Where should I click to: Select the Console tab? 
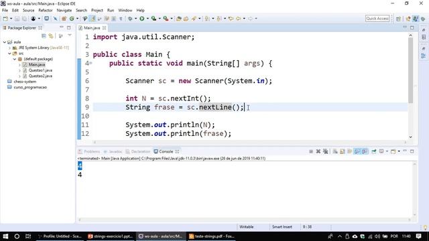(166, 151)
